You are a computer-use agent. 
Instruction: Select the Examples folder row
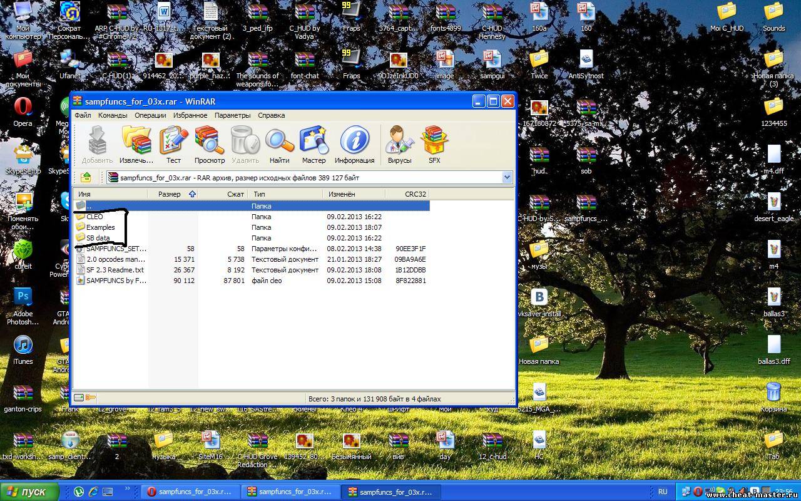tap(100, 227)
